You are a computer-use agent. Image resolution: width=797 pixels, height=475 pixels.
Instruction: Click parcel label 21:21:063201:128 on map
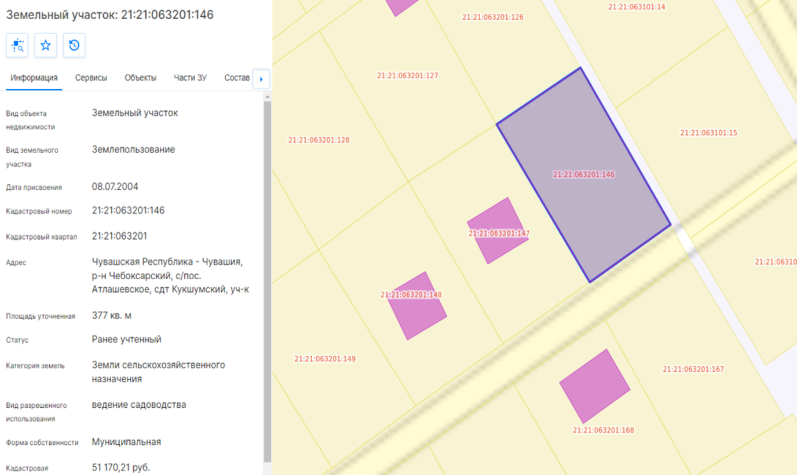(x=319, y=140)
